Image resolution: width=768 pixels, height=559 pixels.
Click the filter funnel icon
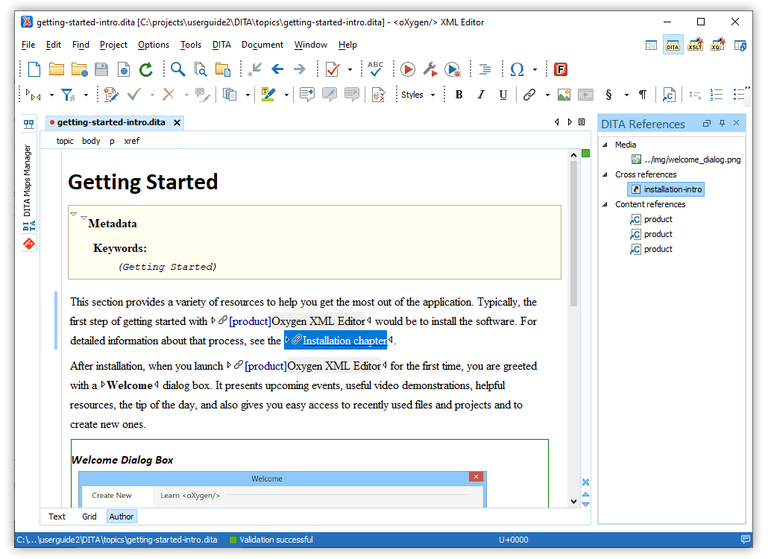coord(68,95)
